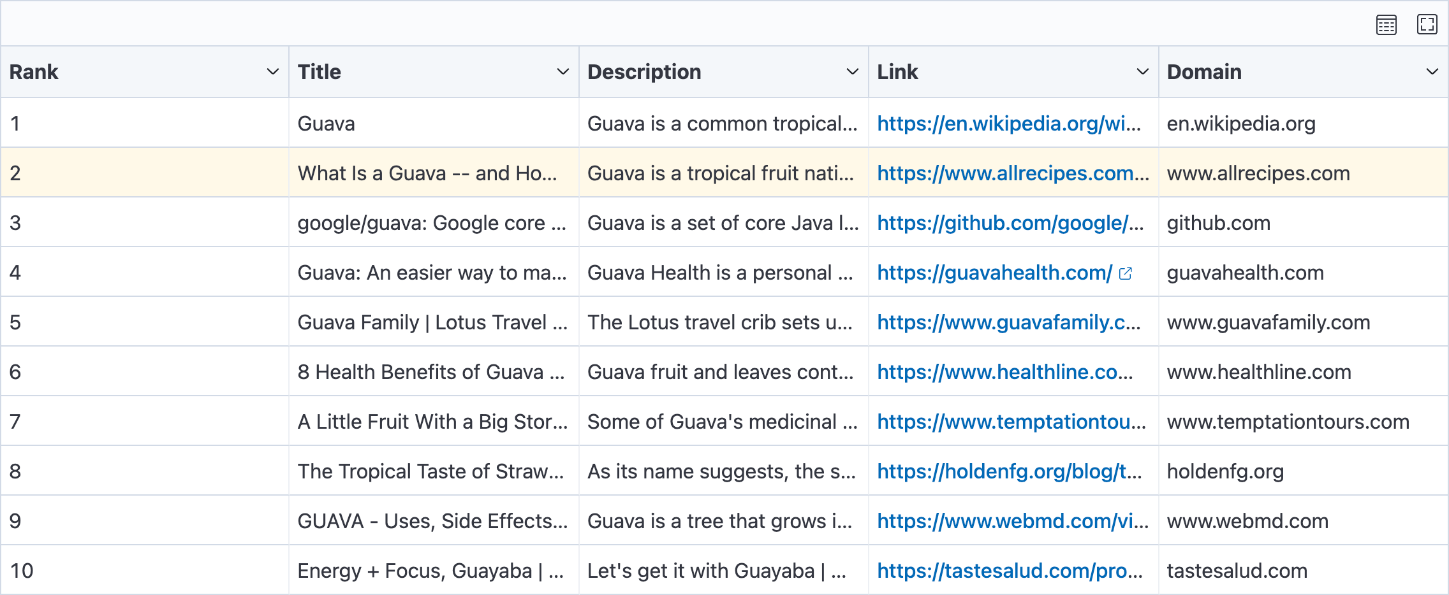Open the www.webmd.com/vi... link
Screen dimensions: 1449x595
coord(1013,521)
